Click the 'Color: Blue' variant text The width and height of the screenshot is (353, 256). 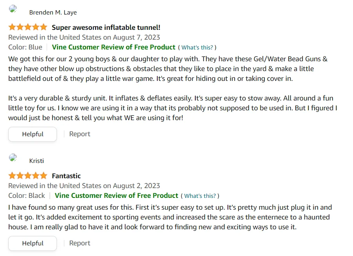click(25, 47)
